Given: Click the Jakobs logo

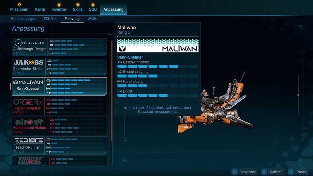Looking at the screenshot, I should [x=29, y=63].
